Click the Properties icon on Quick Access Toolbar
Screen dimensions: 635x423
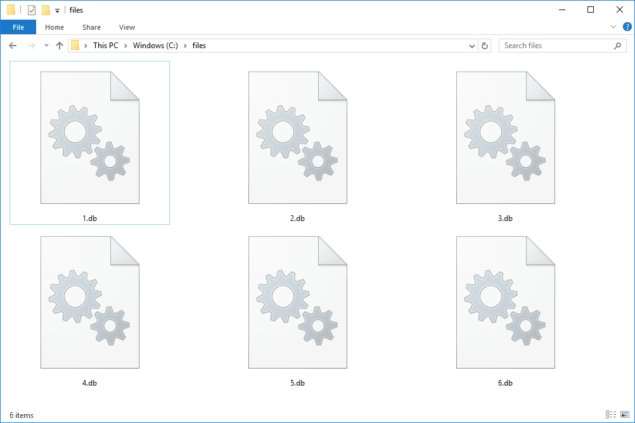30,9
